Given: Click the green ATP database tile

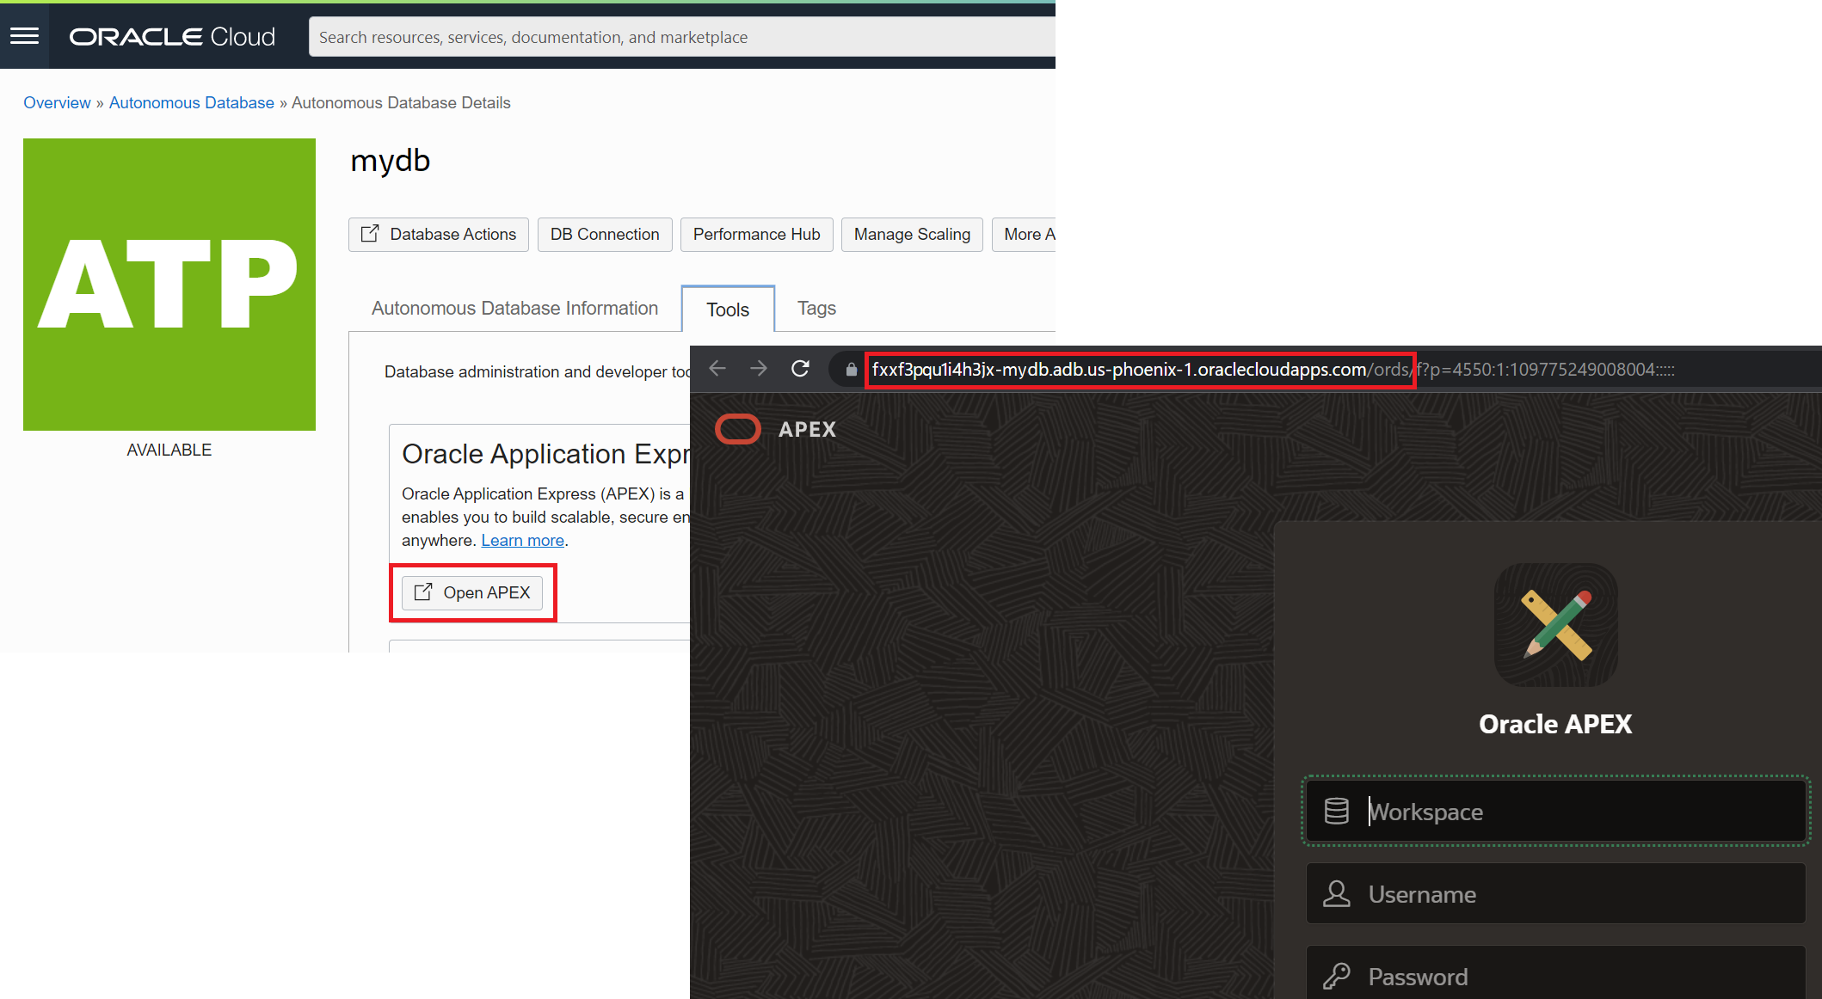Looking at the screenshot, I should point(169,285).
